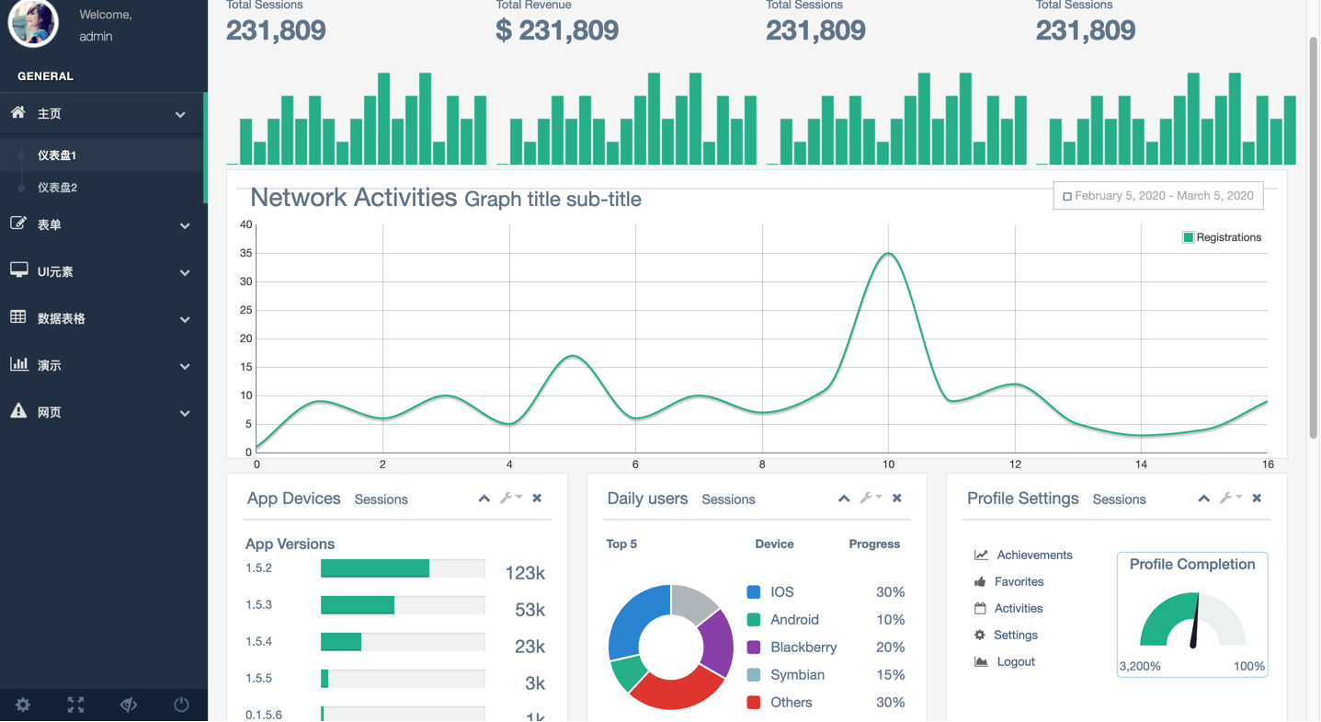Close the App Devices panel
This screenshot has height=722, width=1321.
537,499
